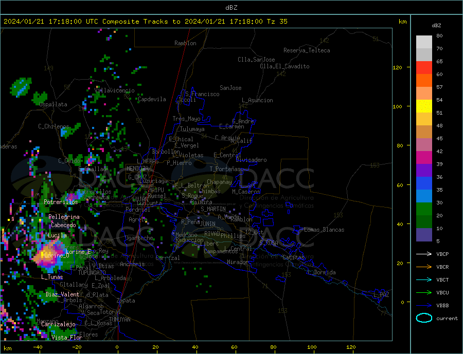Click the cyan 'current' ellipse symbol
This screenshot has height=354, width=463.
424,318
